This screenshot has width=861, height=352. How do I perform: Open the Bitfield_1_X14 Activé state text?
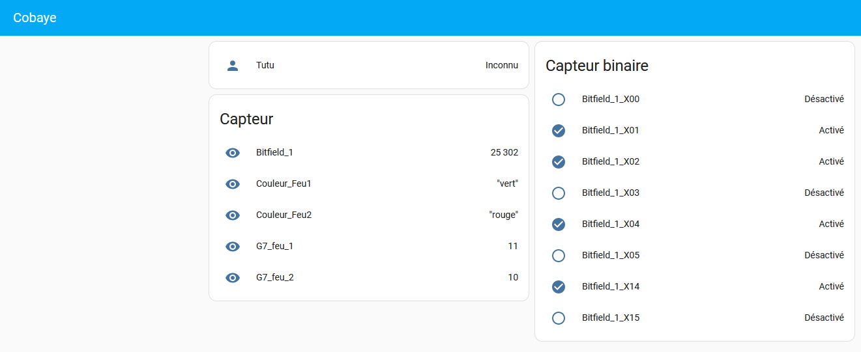(x=832, y=286)
